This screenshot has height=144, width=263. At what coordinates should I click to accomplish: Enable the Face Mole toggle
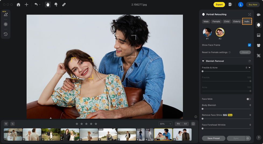248,99
